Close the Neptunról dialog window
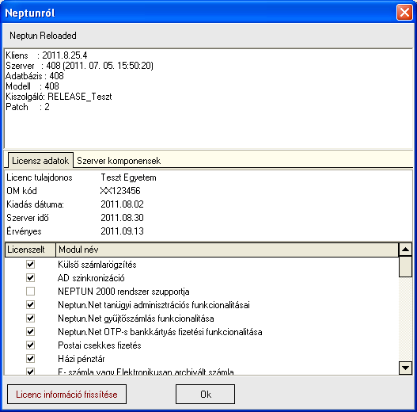The width and height of the screenshot is (417, 412). [x=404, y=12]
